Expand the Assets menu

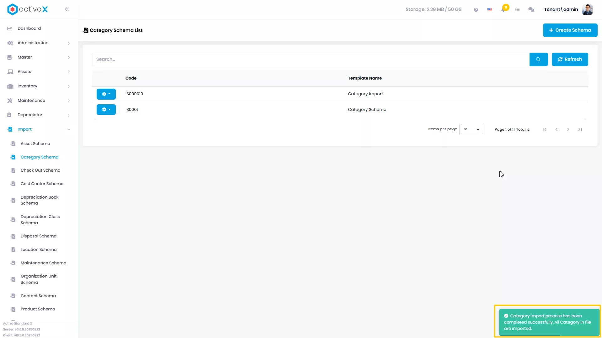coord(39,72)
